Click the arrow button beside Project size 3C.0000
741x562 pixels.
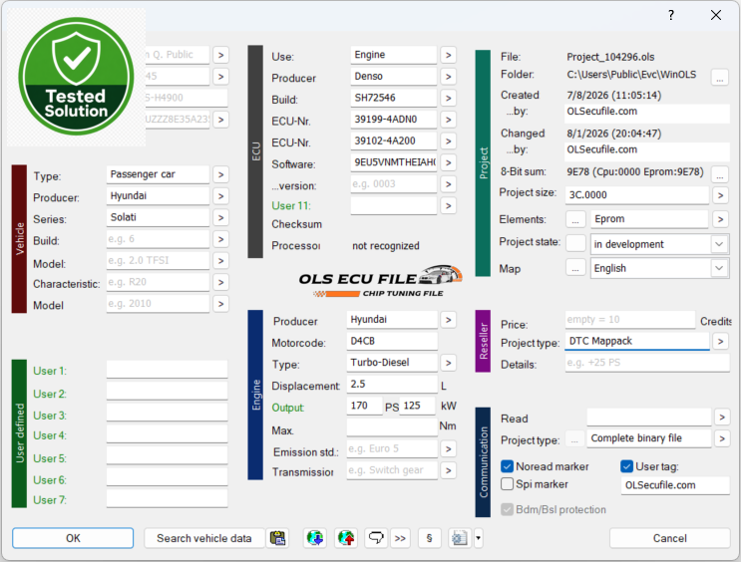pyautogui.click(x=720, y=195)
